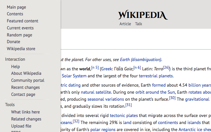Open the Contact page link
The image size is (211, 132).
pyautogui.click(x=23, y=94)
